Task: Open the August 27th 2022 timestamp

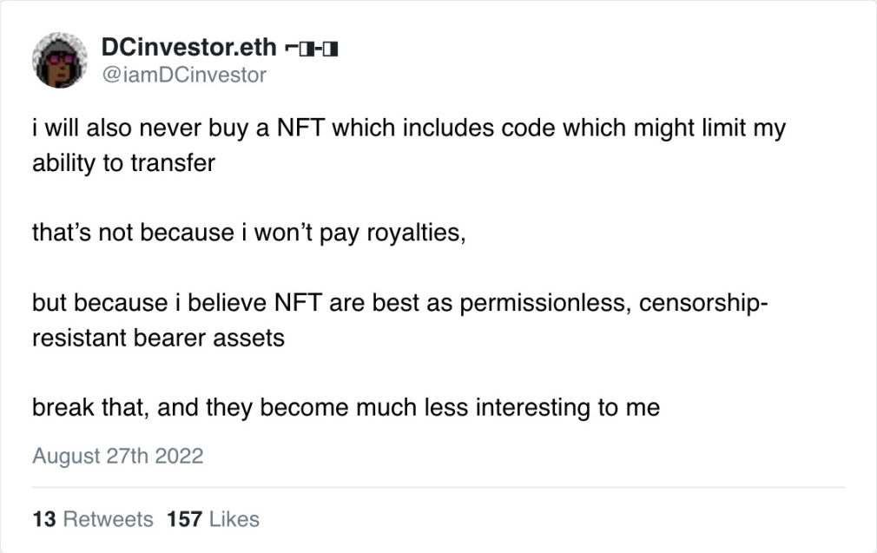Action: 117,456
